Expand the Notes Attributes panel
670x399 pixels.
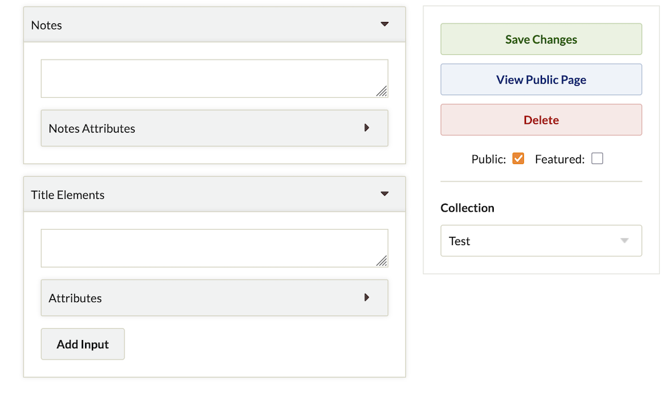pyautogui.click(x=214, y=128)
